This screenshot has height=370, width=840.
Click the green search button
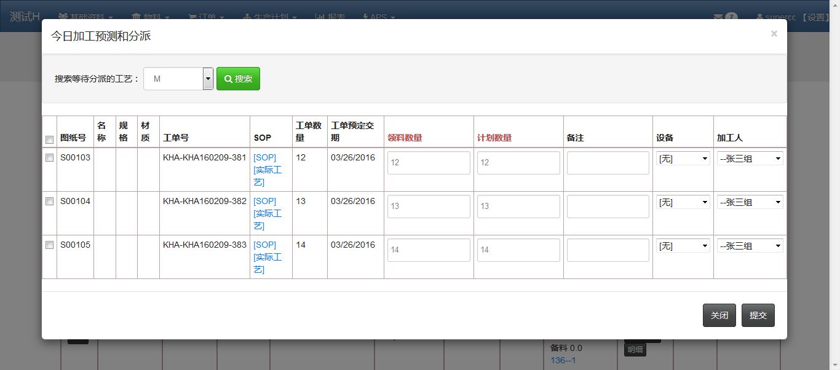click(238, 79)
